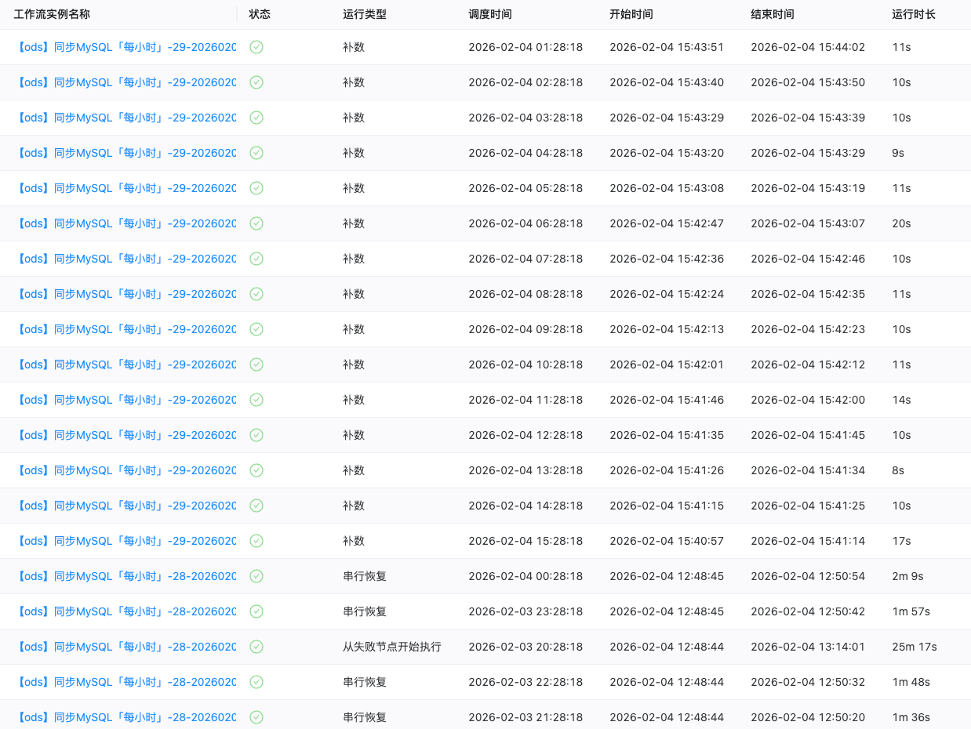This screenshot has height=729, width=971.
Task: Click success status icon for 2026-02-04 06:28:18 schedule
Action: tap(256, 223)
